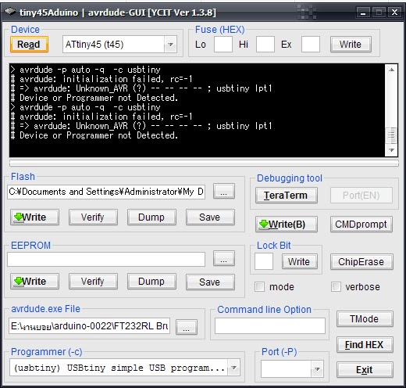Click the console scrollbar up arrow
406x388 pixels.
click(x=391, y=70)
